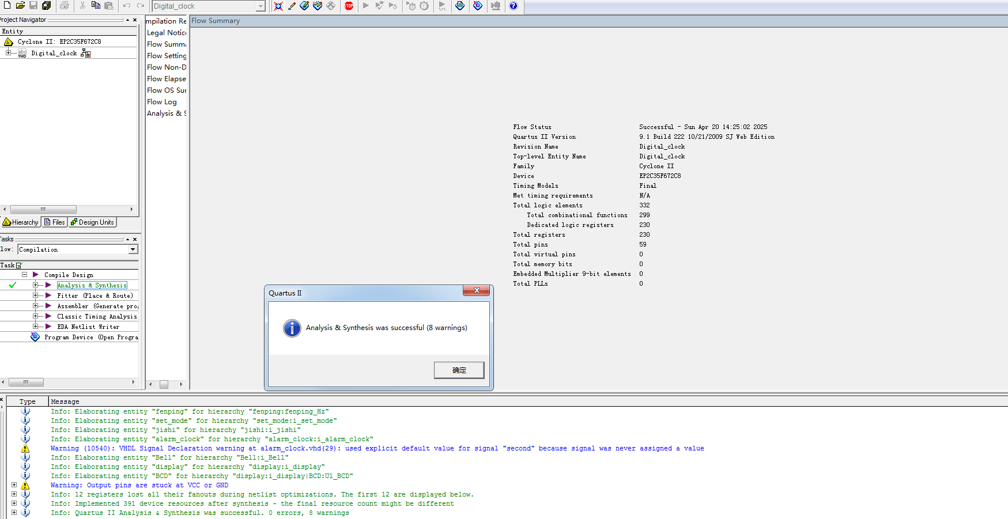
Task: Collapse the Compile Design task
Action: pos(24,275)
